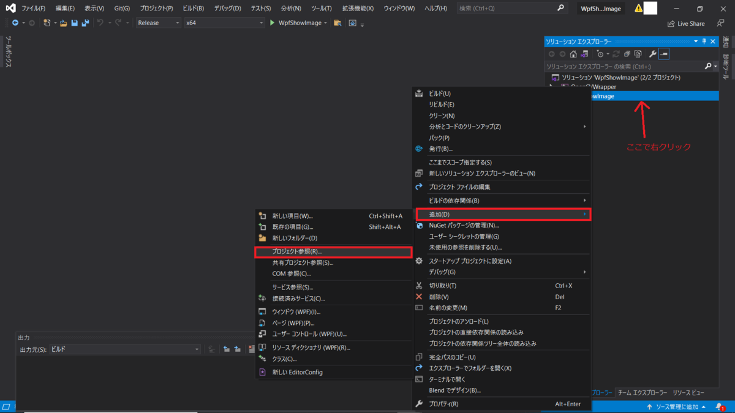Viewport: 735px width, 413px height.
Task: Select the solution 'WpfShowImage' root node
Action: click(621, 77)
